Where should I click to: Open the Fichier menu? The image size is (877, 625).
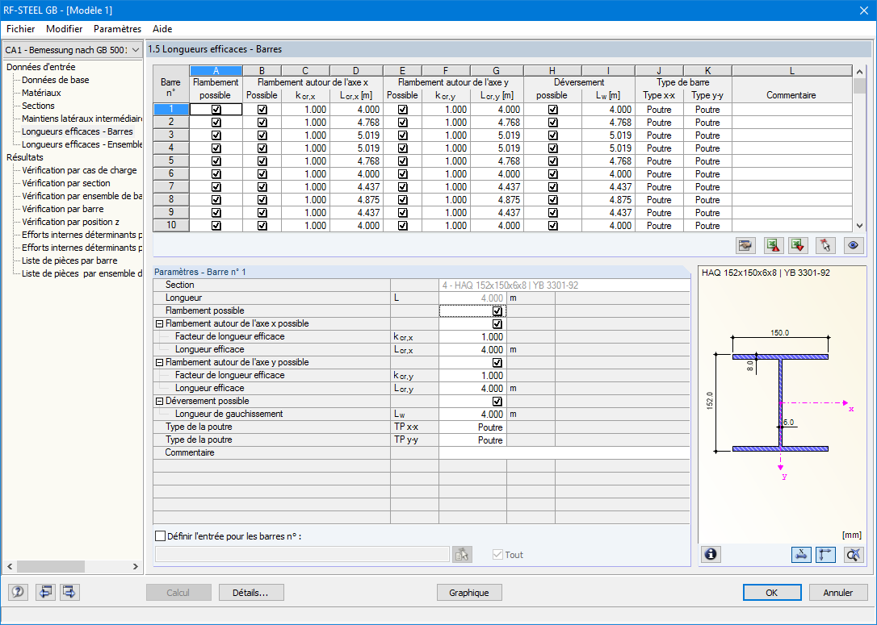tap(21, 29)
